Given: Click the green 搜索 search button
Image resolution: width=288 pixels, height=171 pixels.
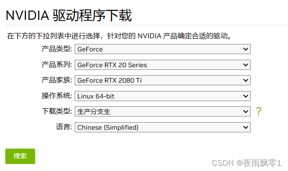Looking at the screenshot, I should tap(20, 156).
